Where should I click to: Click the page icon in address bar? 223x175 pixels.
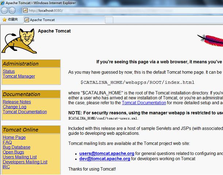(x=26, y=10)
